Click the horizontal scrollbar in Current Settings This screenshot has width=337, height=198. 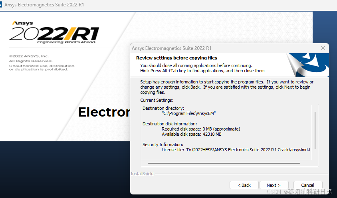[x=224, y=163]
